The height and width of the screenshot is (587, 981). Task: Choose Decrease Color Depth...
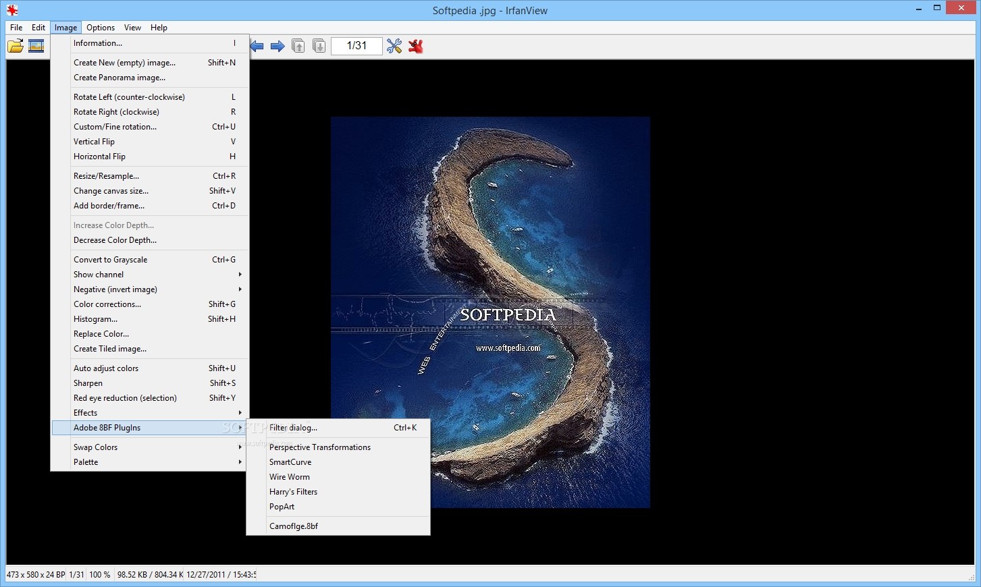tap(150, 240)
